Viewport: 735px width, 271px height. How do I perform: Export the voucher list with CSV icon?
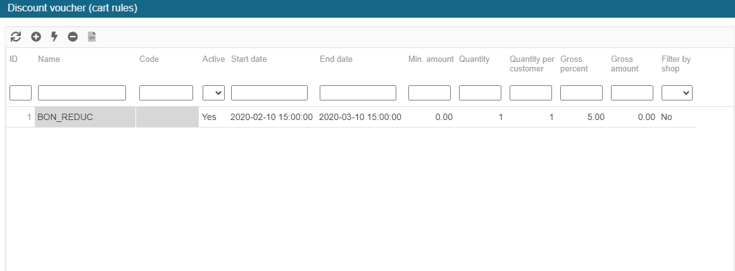pos(92,37)
